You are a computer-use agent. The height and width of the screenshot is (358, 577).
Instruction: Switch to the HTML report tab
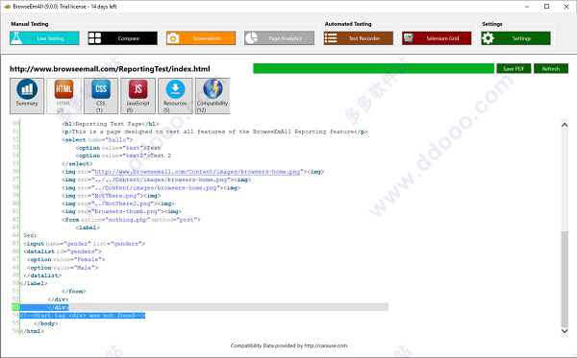64,96
